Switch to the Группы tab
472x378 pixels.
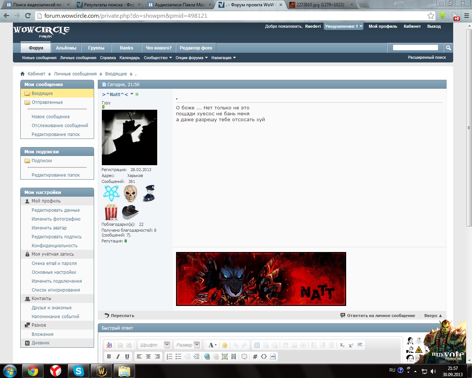tap(96, 48)
